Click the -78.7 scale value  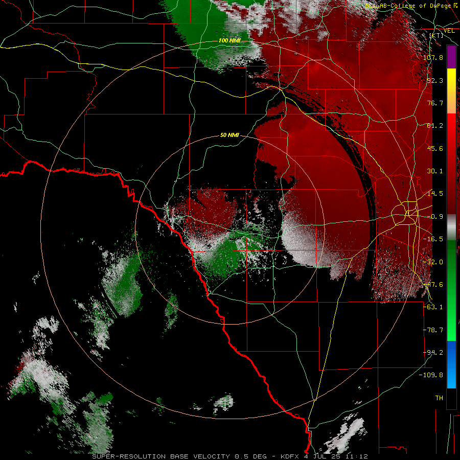[x=433, y=330]
